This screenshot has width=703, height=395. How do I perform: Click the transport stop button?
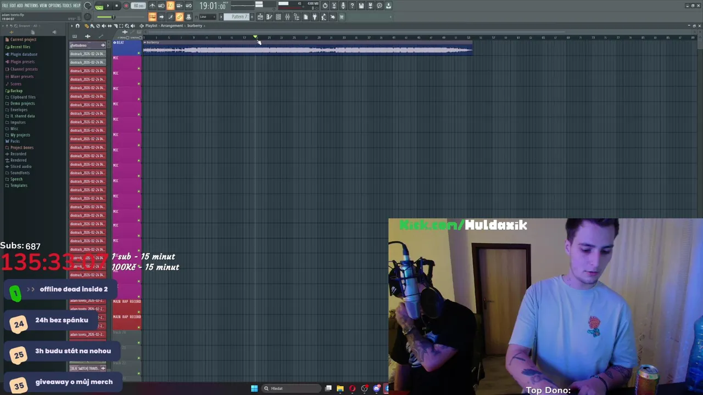(116, 5)
